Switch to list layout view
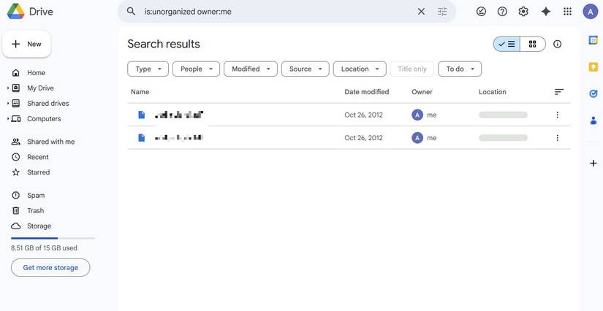 [507, 44]
